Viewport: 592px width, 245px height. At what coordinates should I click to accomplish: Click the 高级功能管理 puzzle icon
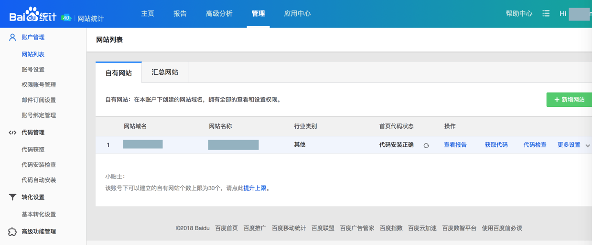[12, 232]
